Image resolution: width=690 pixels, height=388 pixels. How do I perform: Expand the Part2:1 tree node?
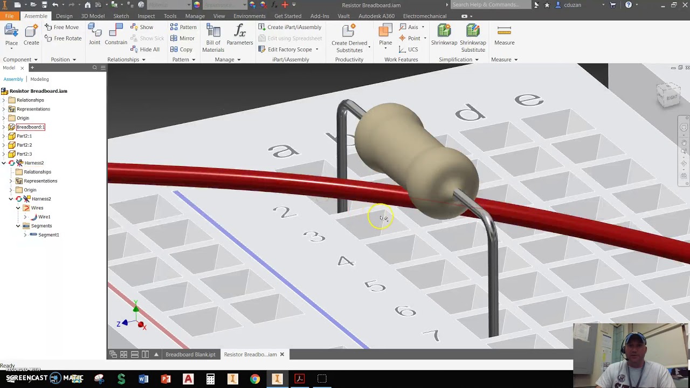[x=4, y=136]
